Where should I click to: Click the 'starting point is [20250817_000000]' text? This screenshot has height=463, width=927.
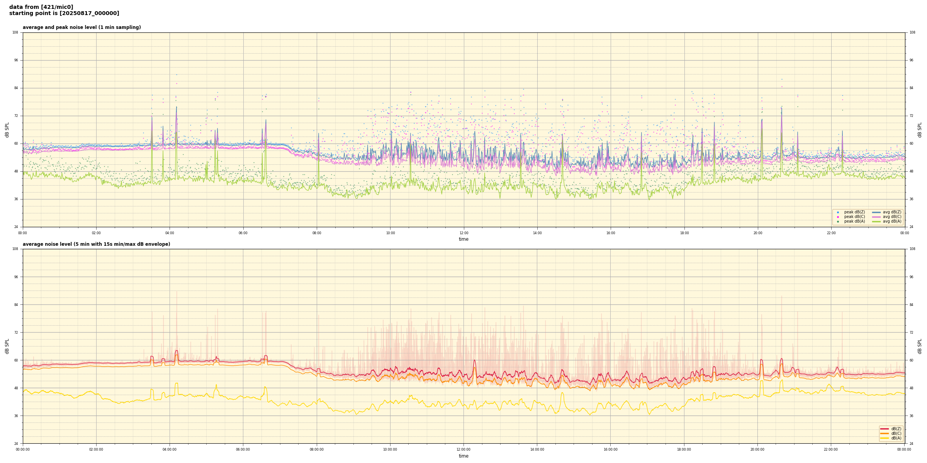(x=64, y=13)
